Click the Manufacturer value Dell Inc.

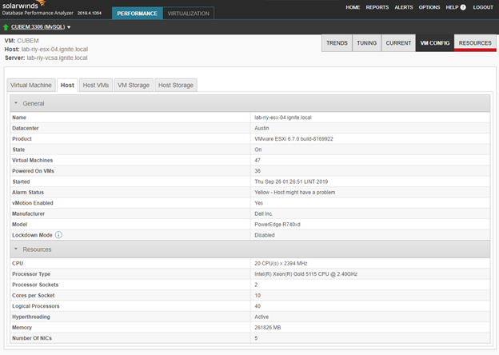[264, 213]
